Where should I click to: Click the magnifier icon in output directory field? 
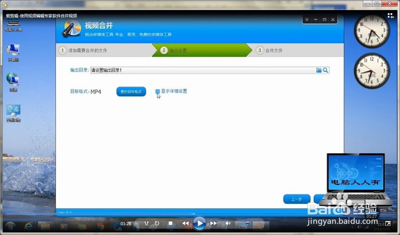click(x=326, y=70)
